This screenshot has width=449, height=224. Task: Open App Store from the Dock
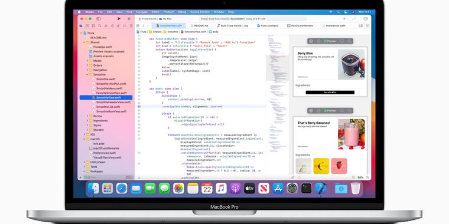(x=278, y=188)
